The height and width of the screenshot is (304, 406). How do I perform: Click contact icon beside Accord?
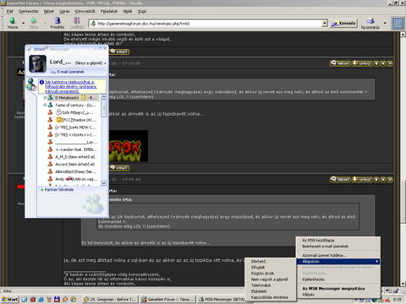50,164
